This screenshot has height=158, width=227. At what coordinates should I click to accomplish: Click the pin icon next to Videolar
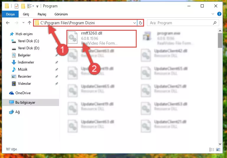tap(56, 84)
